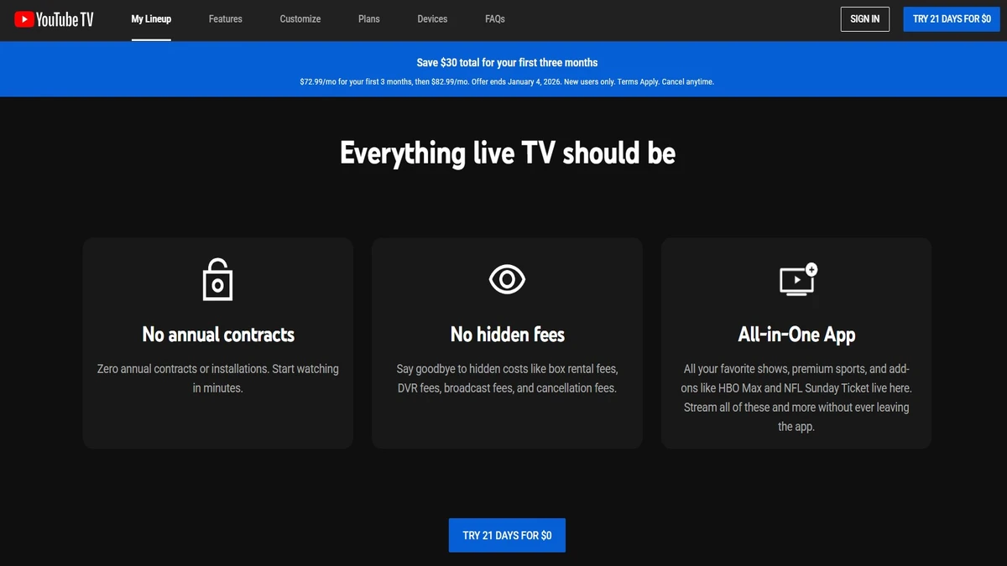This screenshot has height=566, width=1007.
Task: Click the eye icon above No hidden fees
Action: (x=507, y=278)
